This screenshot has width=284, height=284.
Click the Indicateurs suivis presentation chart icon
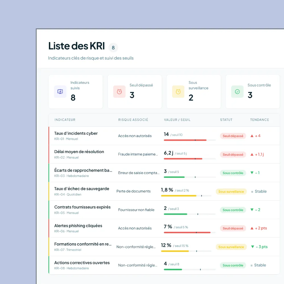click(60, 92)
